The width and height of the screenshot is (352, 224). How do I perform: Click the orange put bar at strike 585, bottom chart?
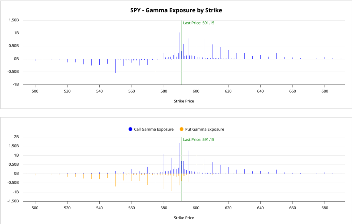172,182
